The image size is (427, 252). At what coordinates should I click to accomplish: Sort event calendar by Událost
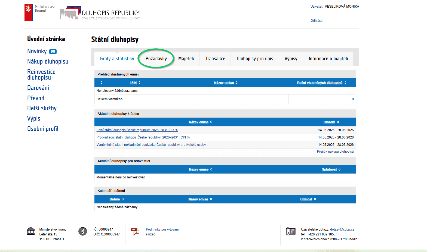pos(308,199)
